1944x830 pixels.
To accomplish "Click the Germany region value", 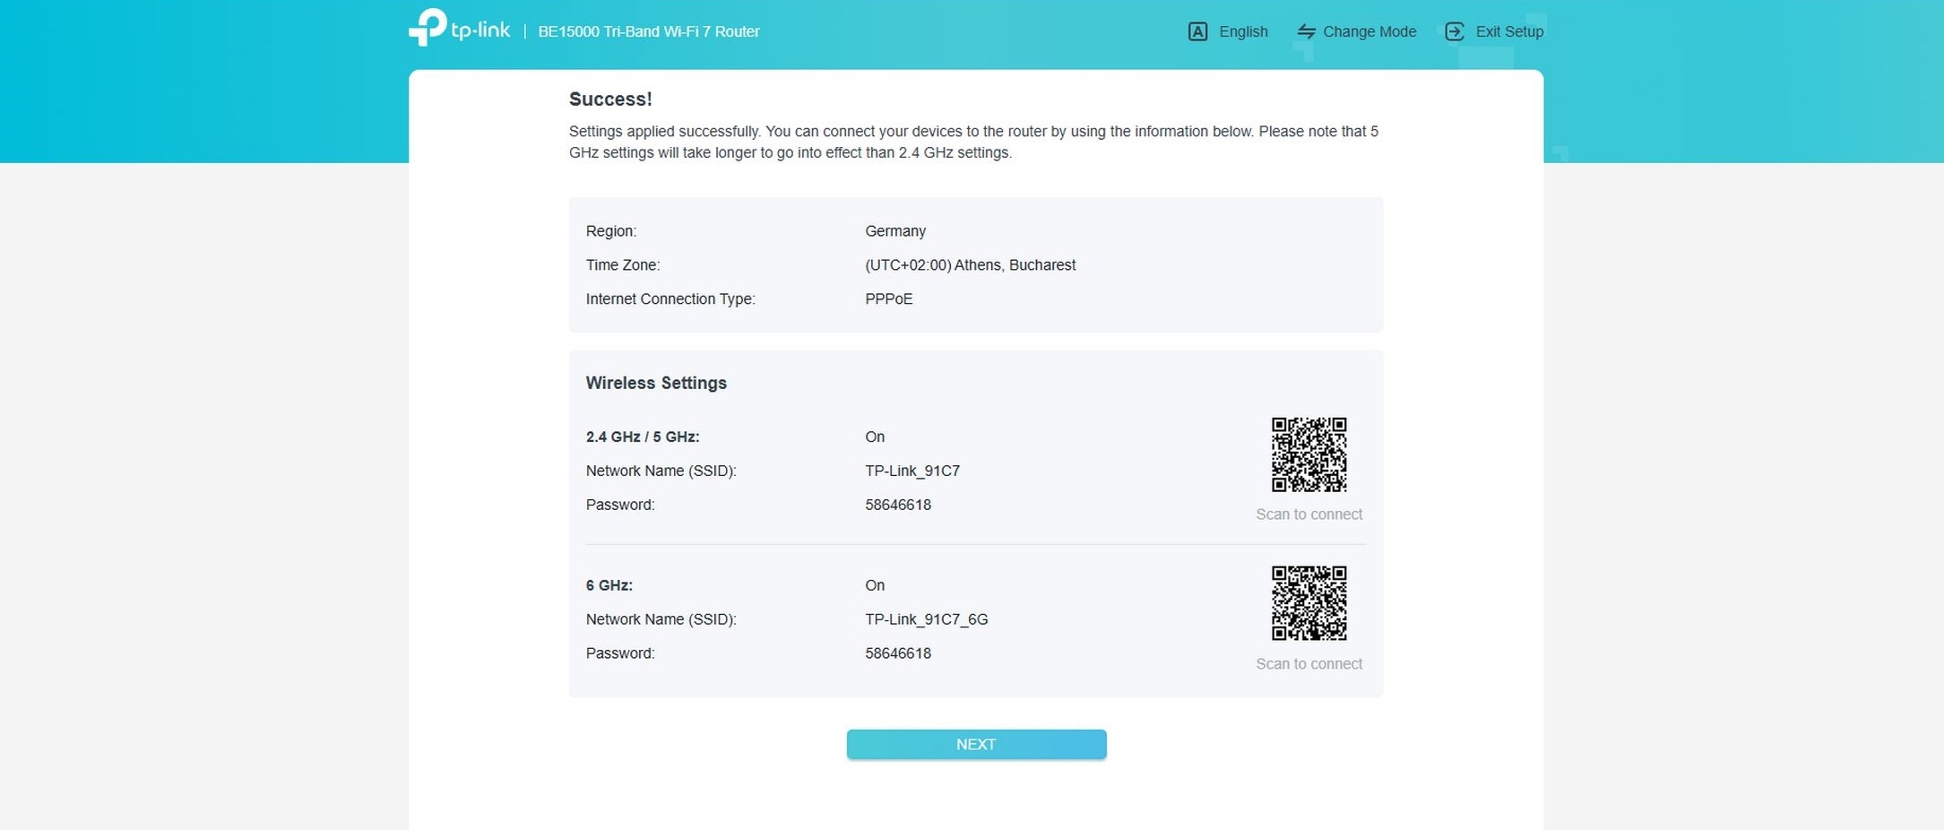I will click(x=894, y=231).
